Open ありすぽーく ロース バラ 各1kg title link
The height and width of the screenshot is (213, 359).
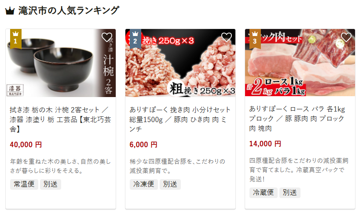coord(297,119)
